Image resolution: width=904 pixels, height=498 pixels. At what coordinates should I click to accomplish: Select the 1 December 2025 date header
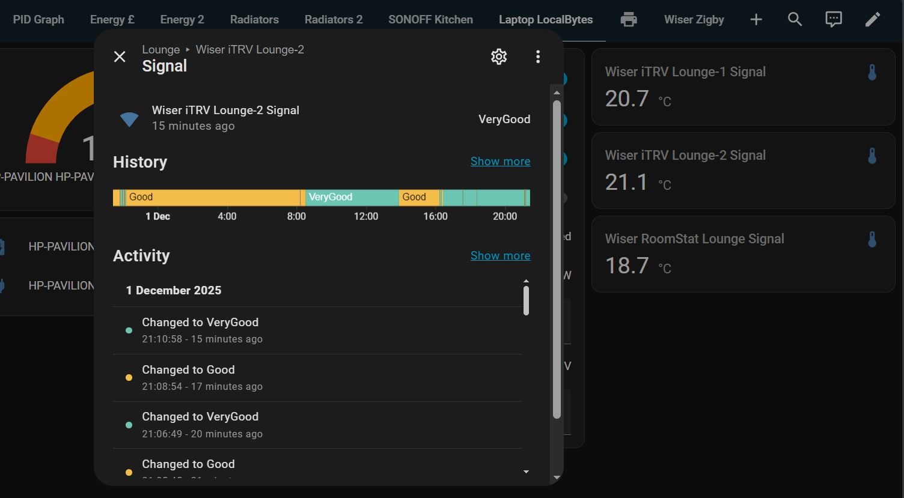[173, 291]
